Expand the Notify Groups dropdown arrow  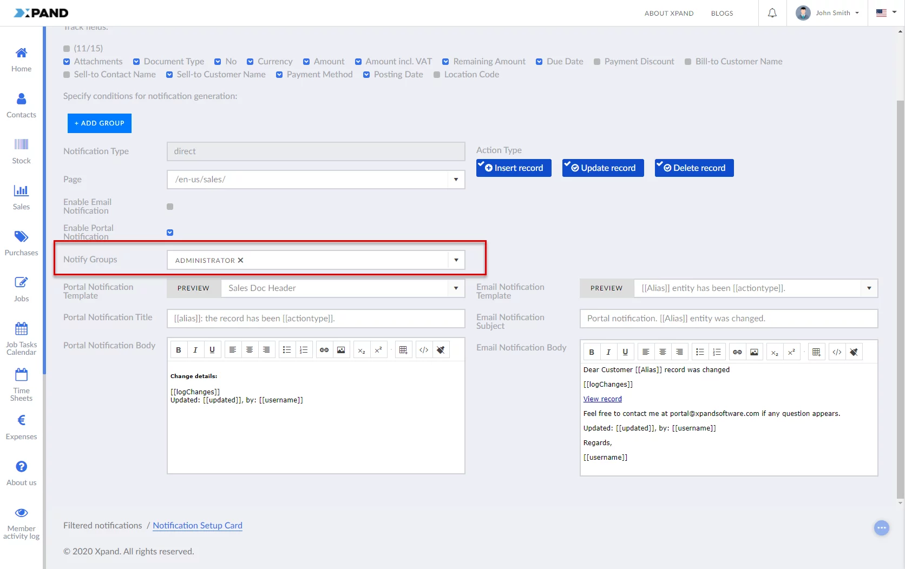456,260
